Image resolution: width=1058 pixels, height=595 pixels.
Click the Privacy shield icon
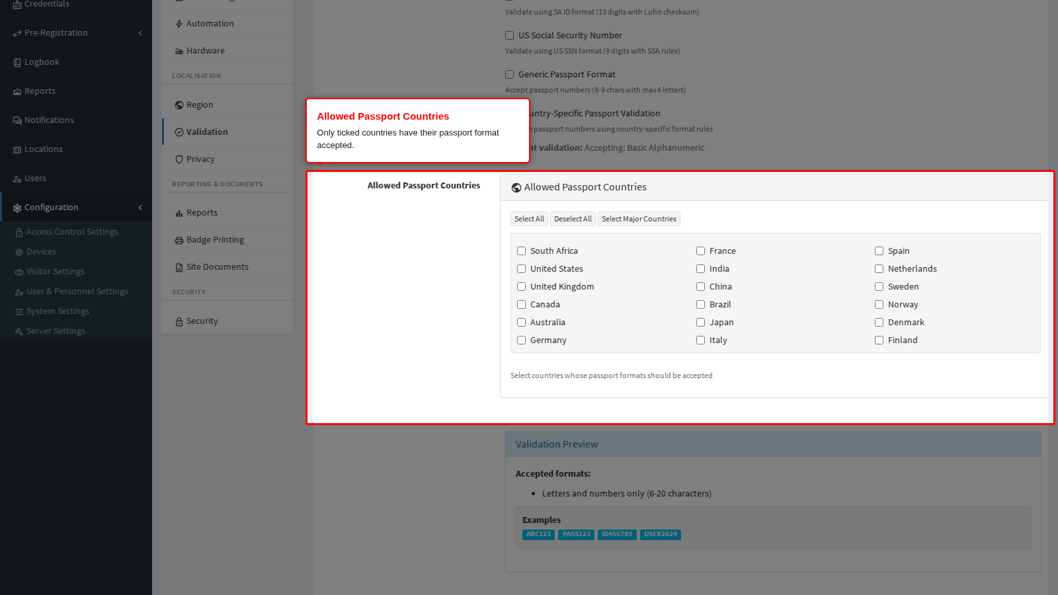pyautogui.click(x=179, y=159)
